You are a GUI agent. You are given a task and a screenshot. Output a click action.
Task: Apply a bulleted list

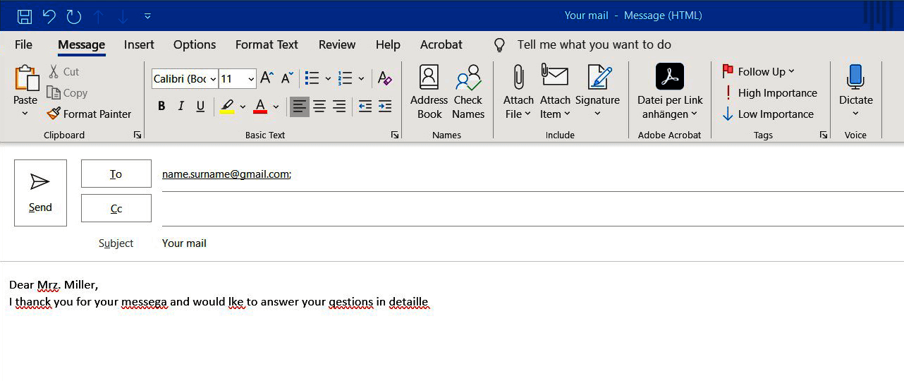312,78
